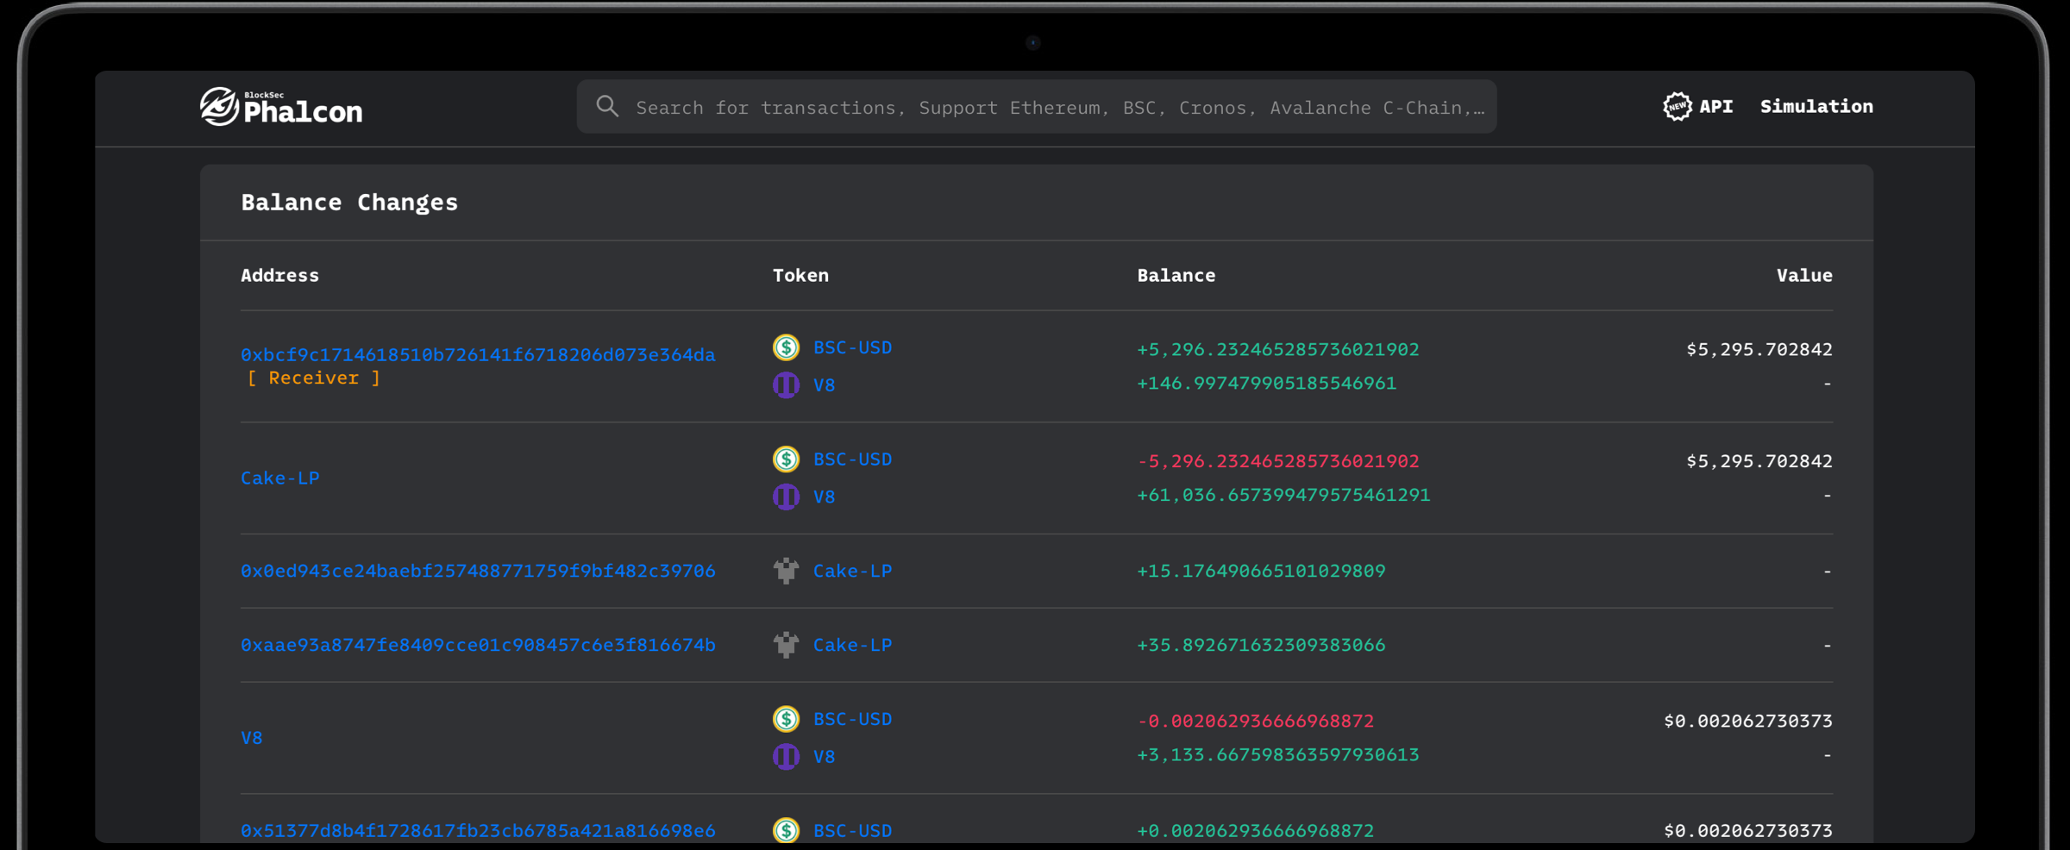The height and width of the screenshot is (850, 2070).
Task: Open receiver address 0xbcf9c171...364da
Action: tap(478, 354)
